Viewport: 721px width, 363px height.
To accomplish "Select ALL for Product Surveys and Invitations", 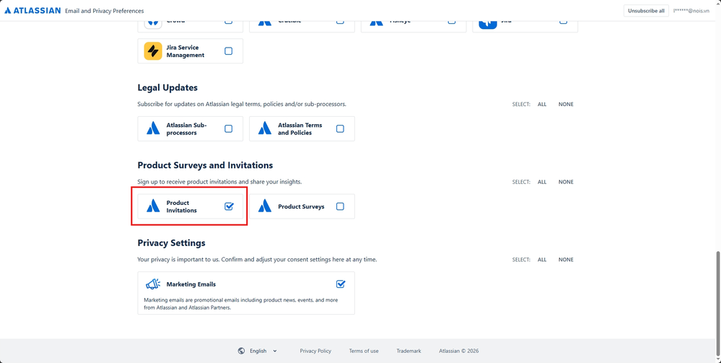I will coord(542,182).
